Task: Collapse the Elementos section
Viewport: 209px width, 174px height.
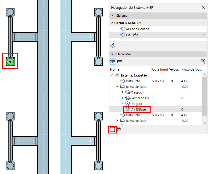Action: (113, 54)
